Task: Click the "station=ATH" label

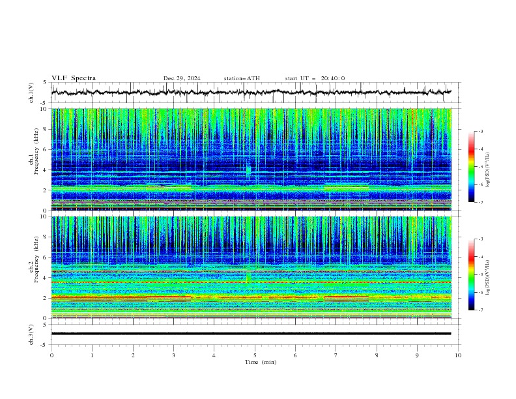Action: pyautogui.click(x=242, y=78)
